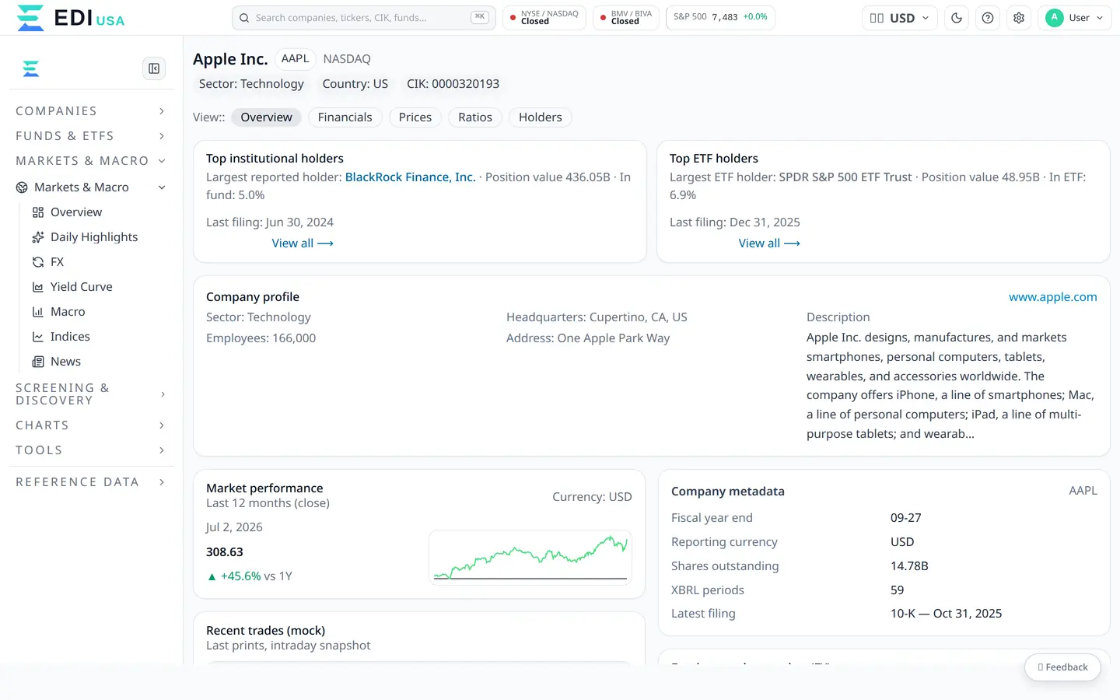1120x700 pixels.
Task: Click the S&P 500 index ticker
Action: (720, 18)
